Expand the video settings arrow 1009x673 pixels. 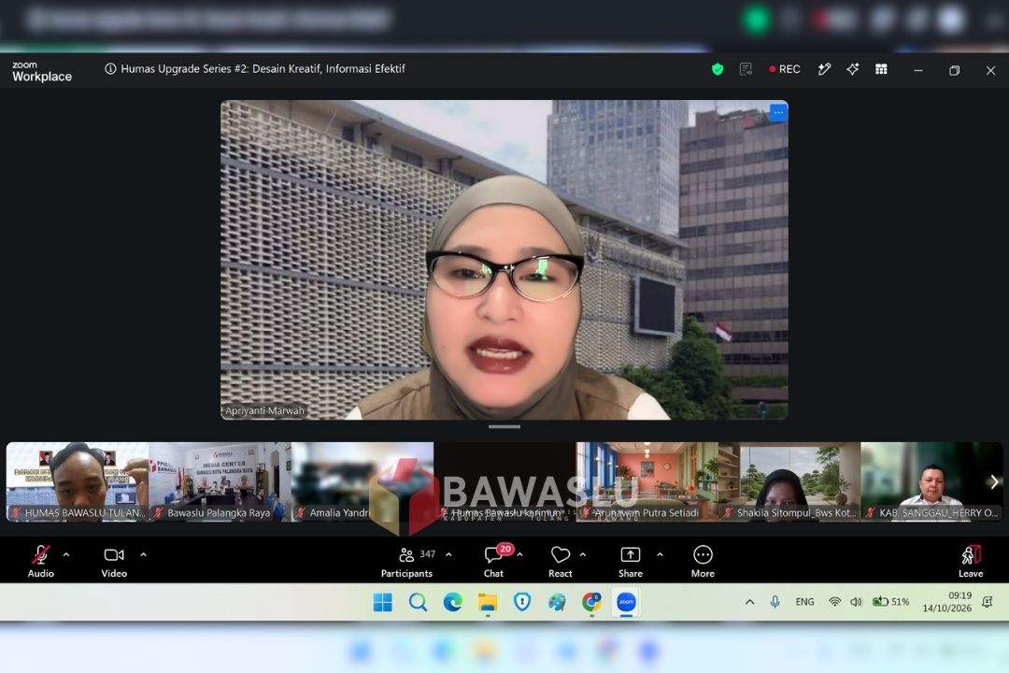144,554
